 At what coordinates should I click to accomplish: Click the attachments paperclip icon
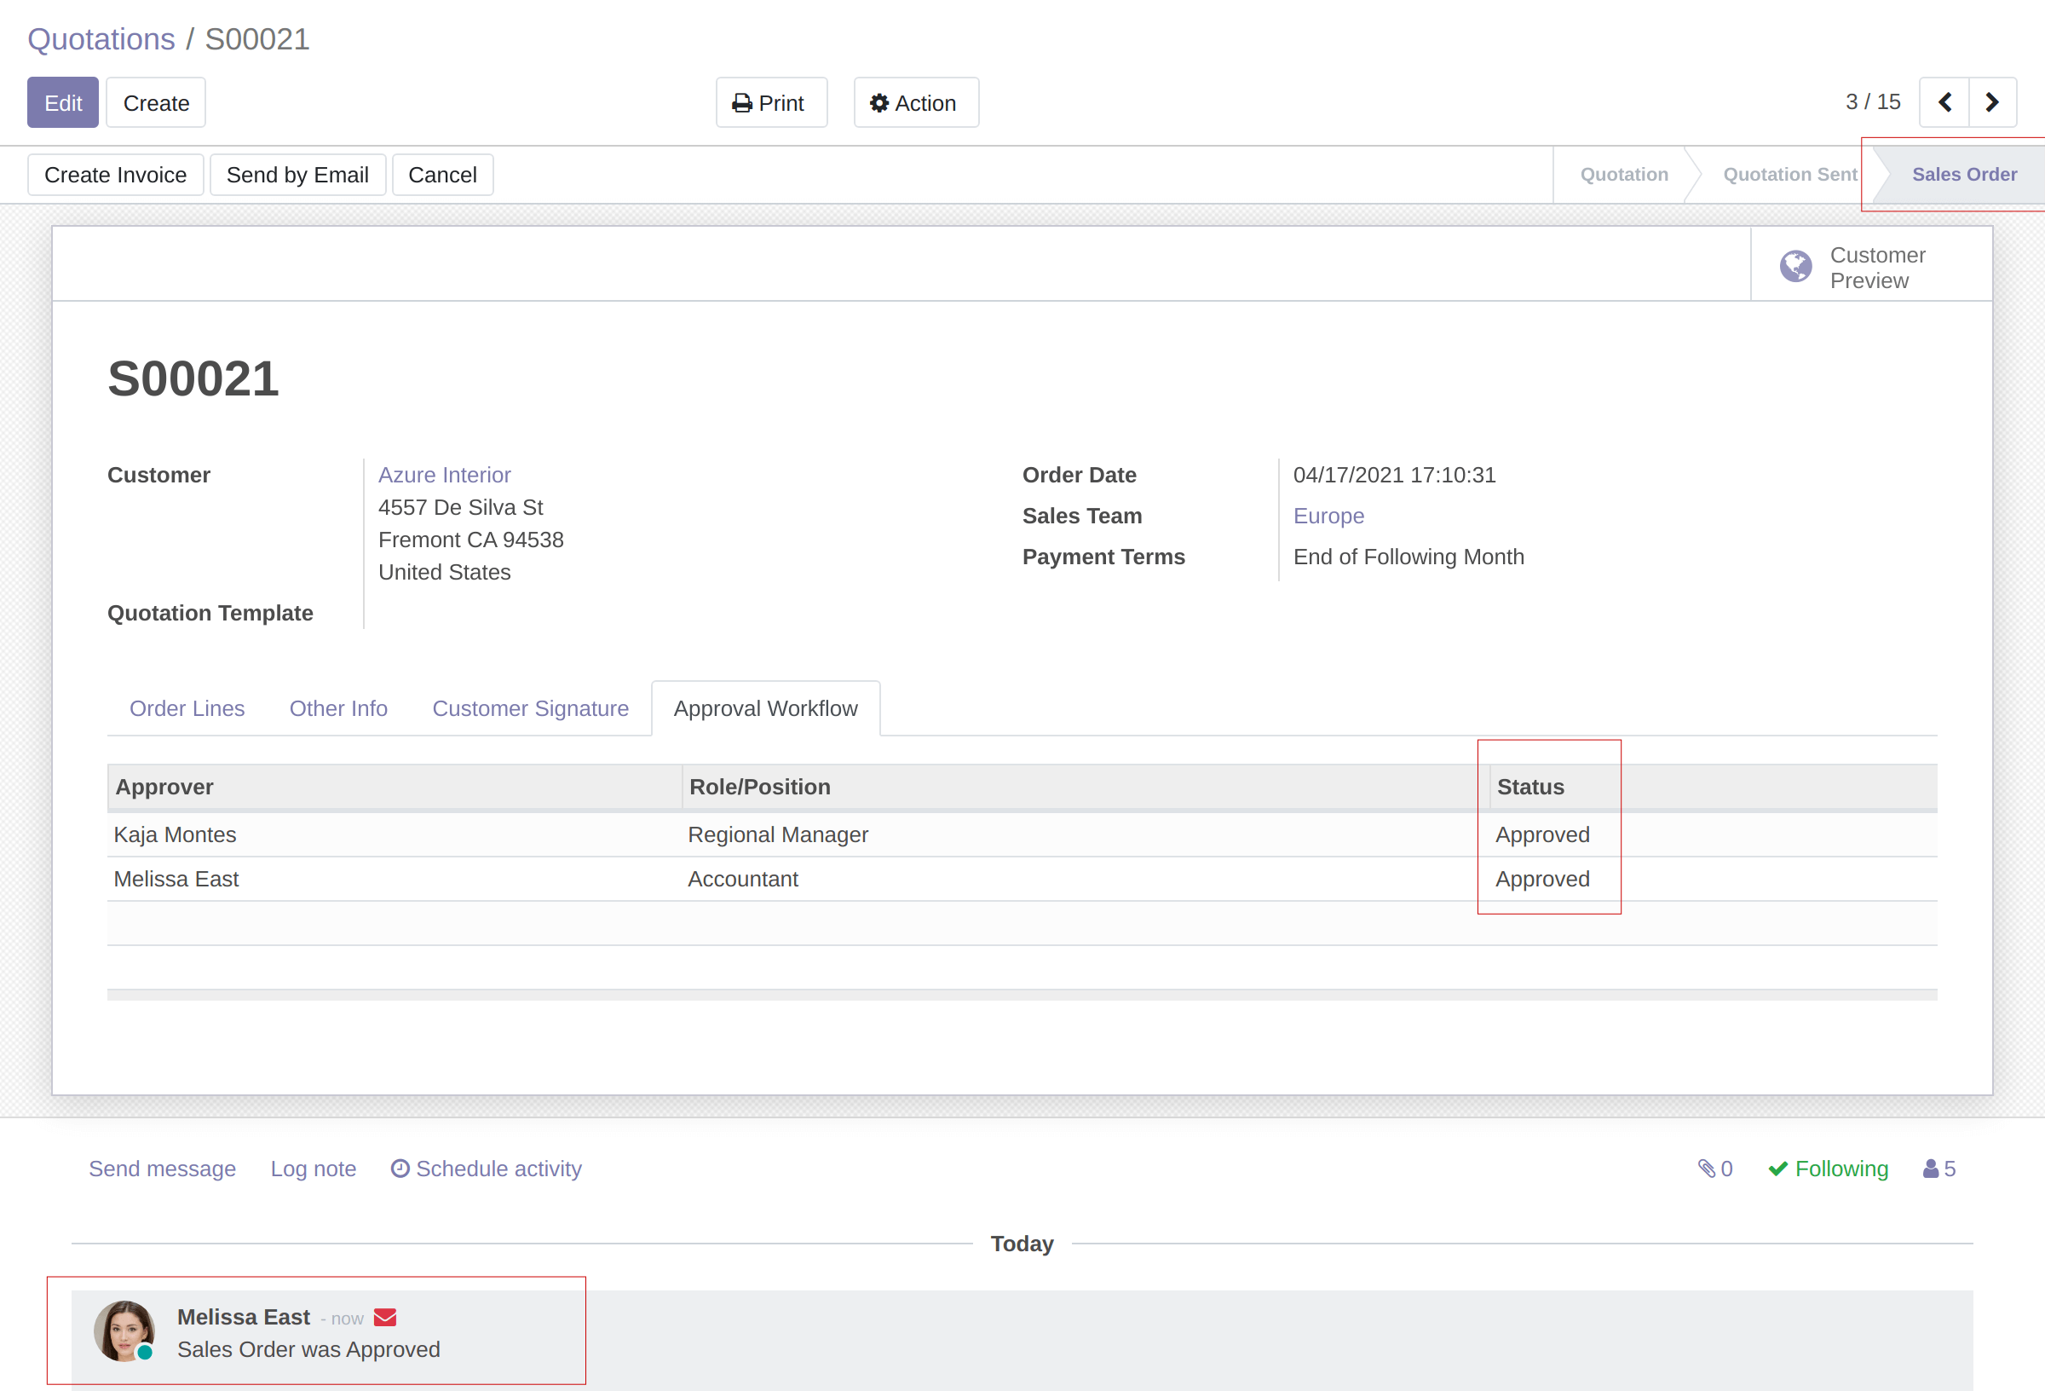coord(1707,1169)
